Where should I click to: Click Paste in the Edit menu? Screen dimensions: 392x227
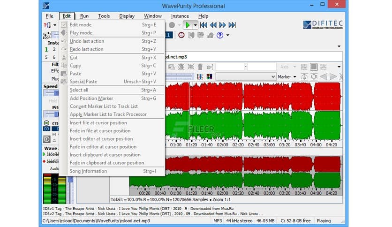(112, 74)
